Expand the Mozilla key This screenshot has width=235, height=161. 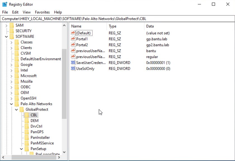[11, 82]
